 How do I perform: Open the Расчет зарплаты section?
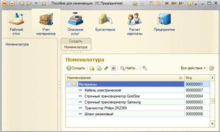(x=135, y=23)
